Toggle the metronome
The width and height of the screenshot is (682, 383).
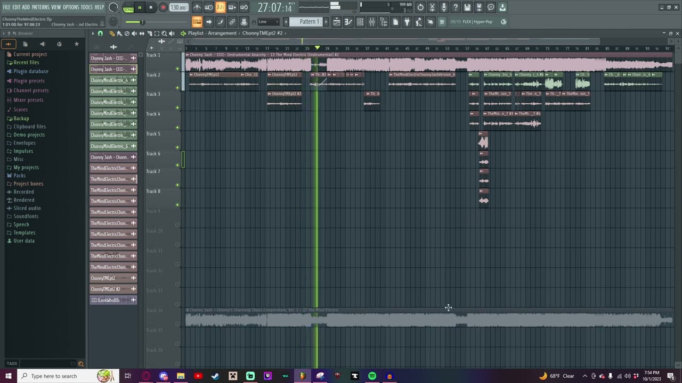pyautogui.click(x=197, y=7)
